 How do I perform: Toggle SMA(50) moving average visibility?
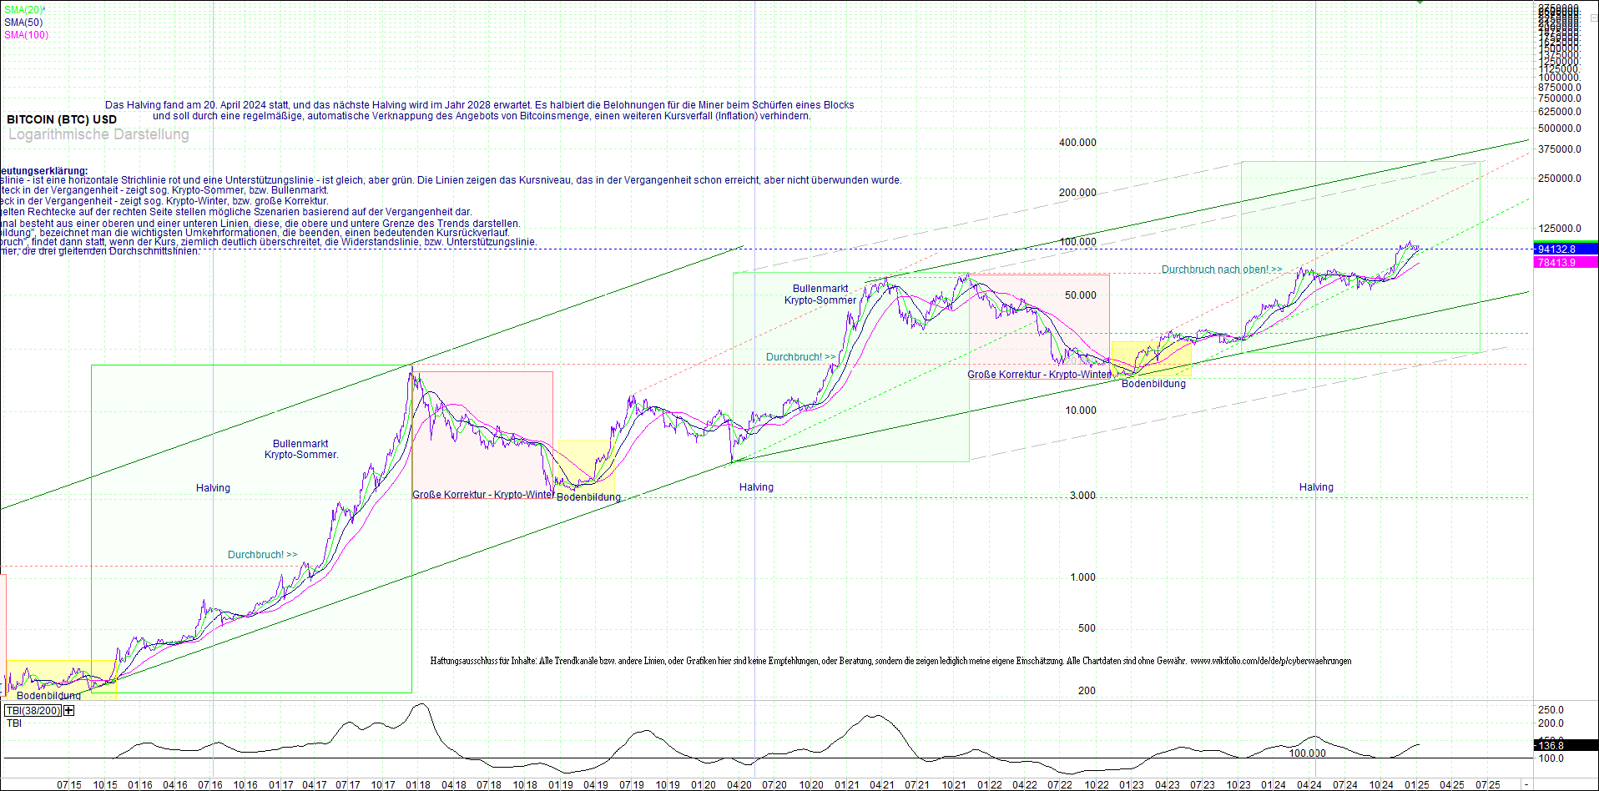tap(23, 23)
